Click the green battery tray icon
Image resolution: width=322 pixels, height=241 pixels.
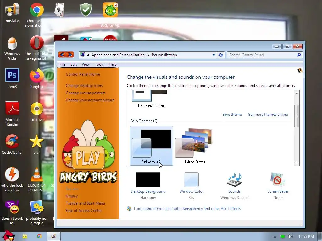click(x=283, y=237)
